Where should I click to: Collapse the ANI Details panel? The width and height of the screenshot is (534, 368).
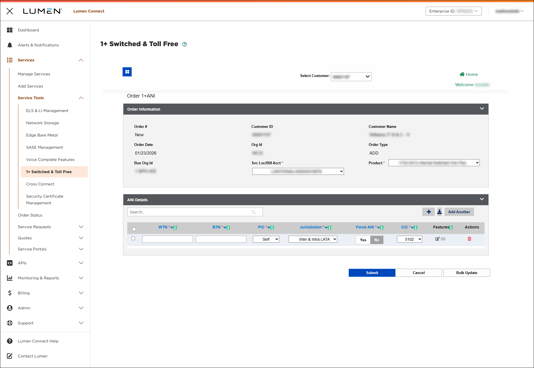[x=482, y=199]
